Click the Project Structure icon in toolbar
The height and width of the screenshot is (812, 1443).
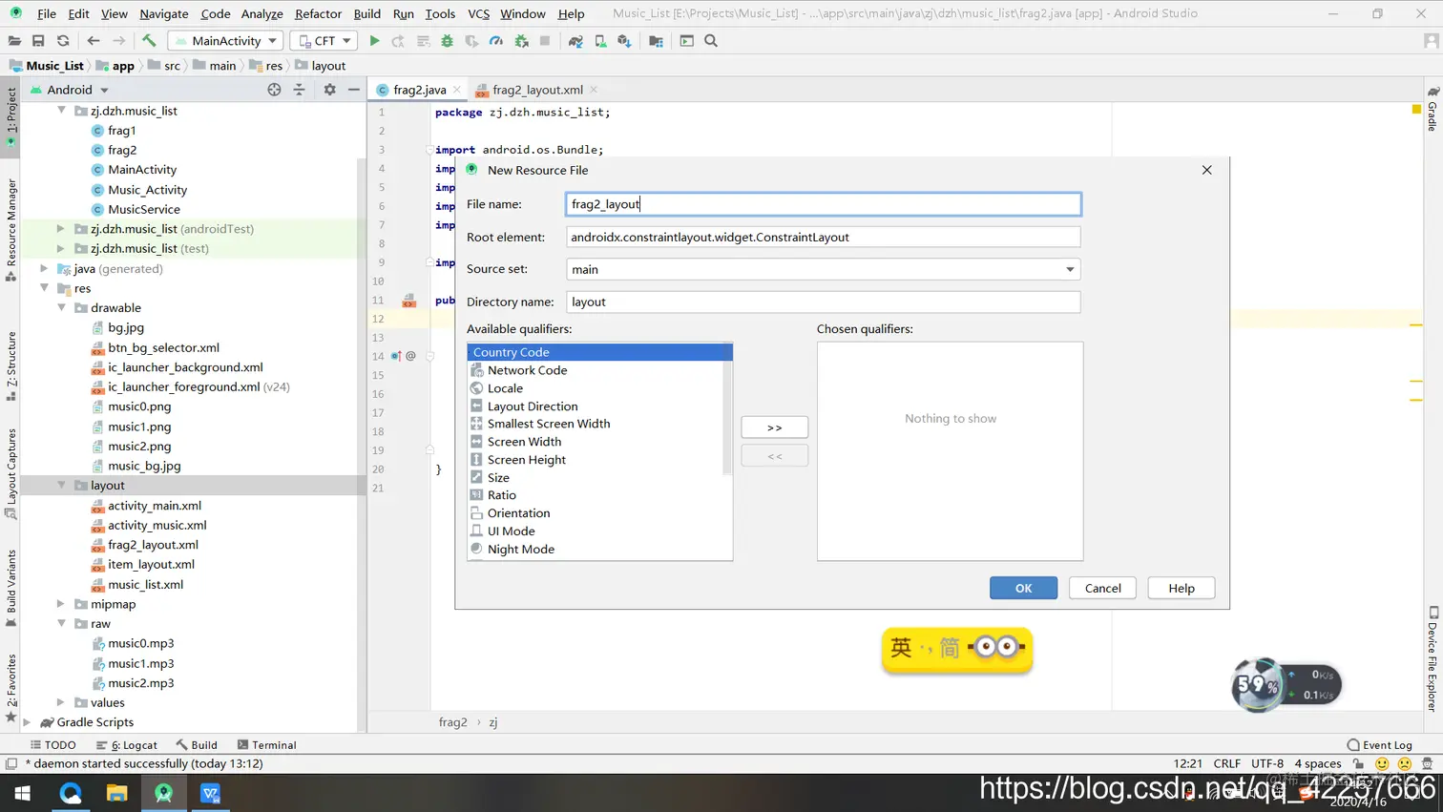point(656,41)
